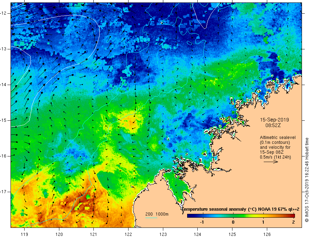Click the 0.5m/s (1kt 24h) velocity scale text
This screenshot has width=309, height=238.
[275, 157]
